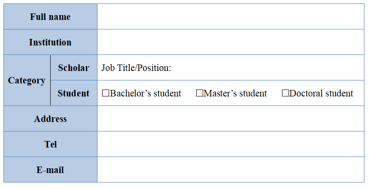
Task: Check the Master's student box
Action: pyautogui.click(x=200, y=93)
